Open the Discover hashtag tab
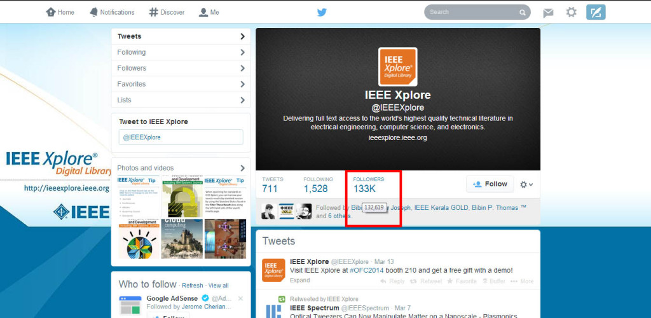Image resolution: width=651 pixels, height=318 pixels. (x=167, y=12)
